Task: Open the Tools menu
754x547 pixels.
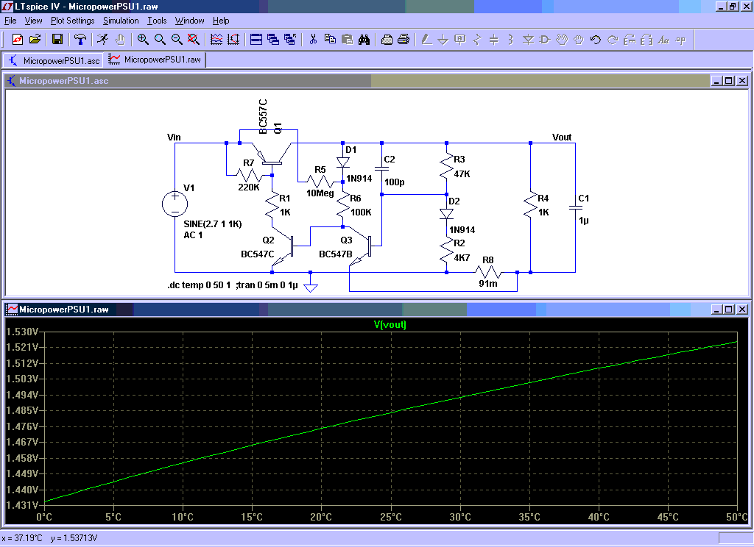Action: click(157, 21)
